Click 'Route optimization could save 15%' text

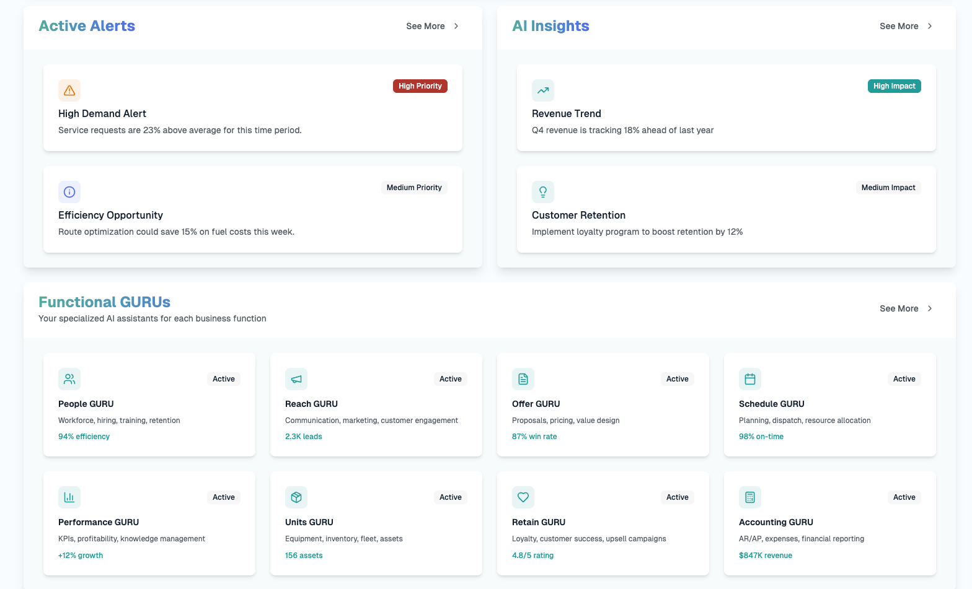pyautogui.click(x=176, y=232)
